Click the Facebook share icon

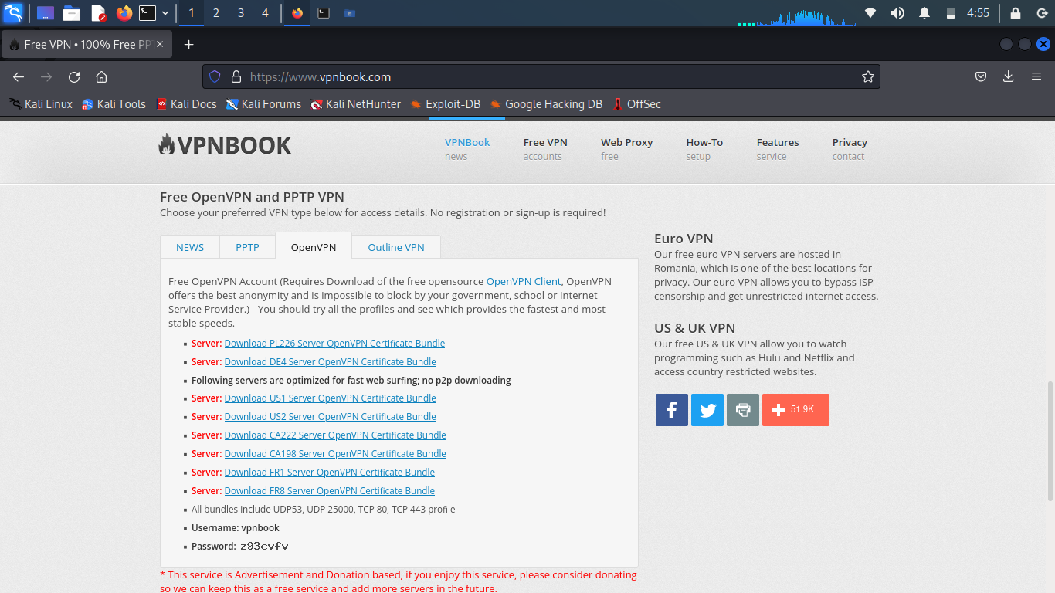[x=671, y=409]
